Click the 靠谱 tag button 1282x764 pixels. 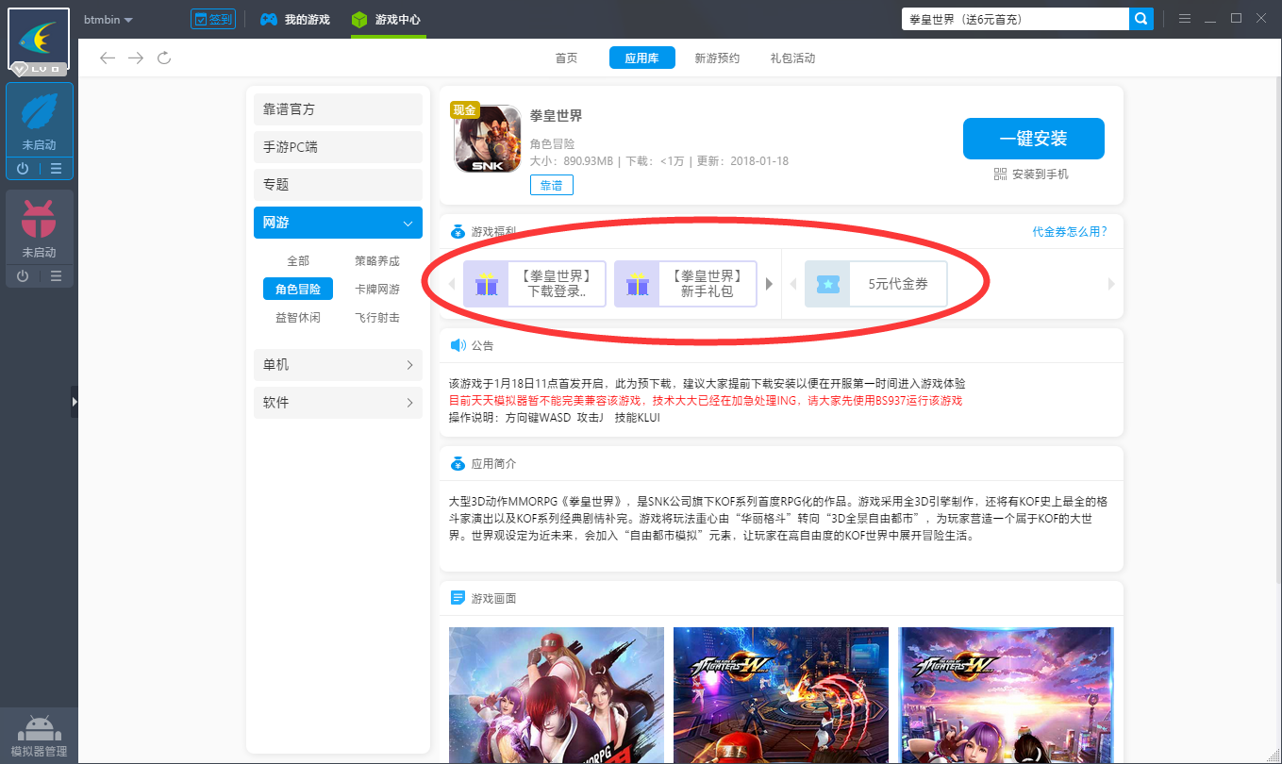[x=551, y=186]
